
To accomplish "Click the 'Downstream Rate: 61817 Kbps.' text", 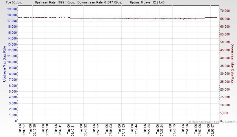I will (100, 2).
